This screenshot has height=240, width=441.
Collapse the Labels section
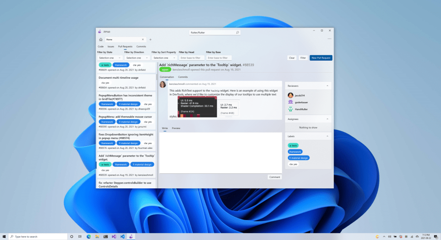[x=327, y=136]
